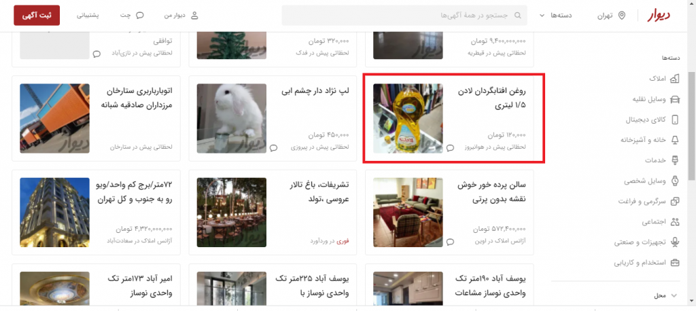Select the vehicles (وسایل نقلیه) category
This screenshot has height=311, width=696.
(x=656, y=99)
